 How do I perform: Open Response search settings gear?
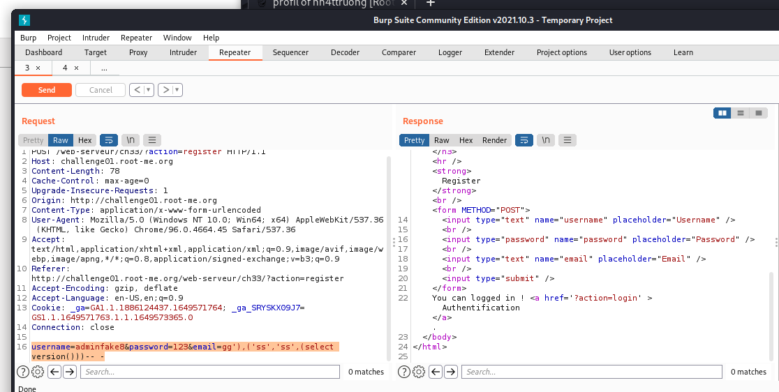pyautogui.click(x=419, y=372)
